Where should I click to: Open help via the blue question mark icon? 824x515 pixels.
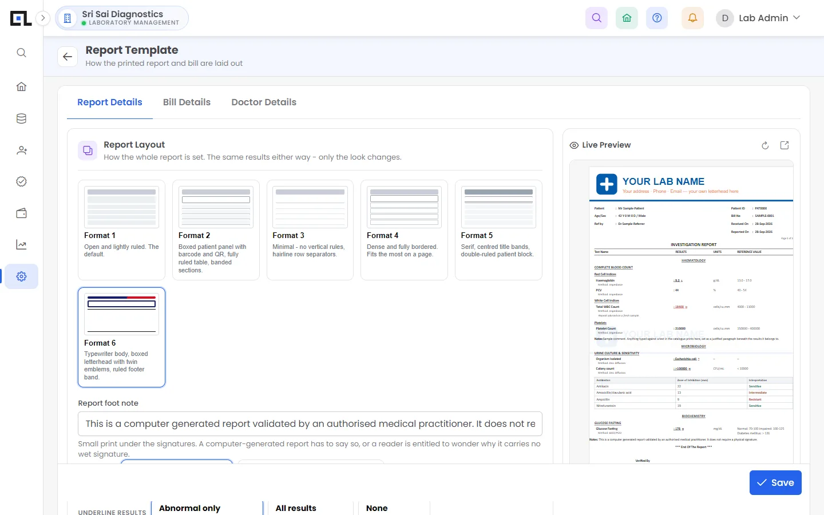pos(657,18)
